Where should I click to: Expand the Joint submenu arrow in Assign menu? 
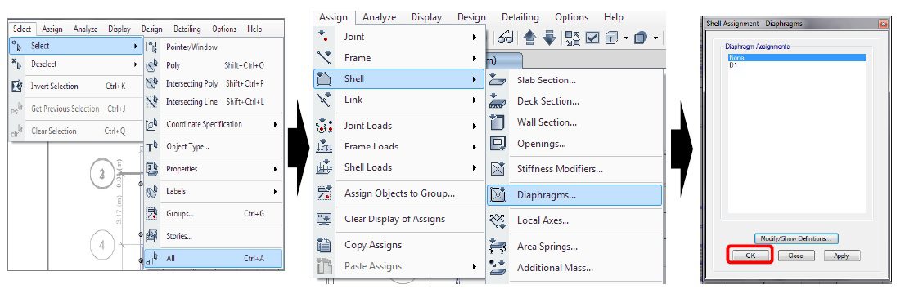tap(475, 37)
